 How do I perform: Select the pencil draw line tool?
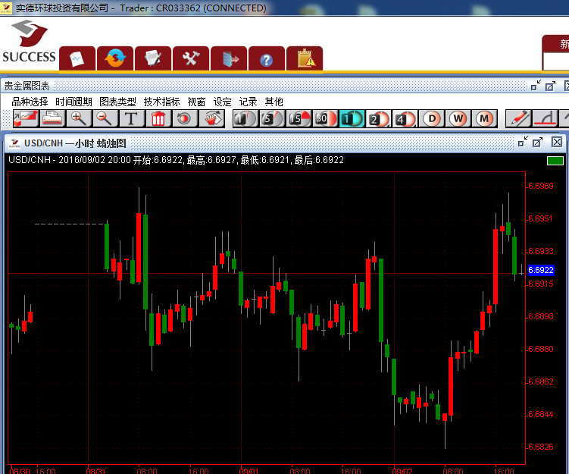(518, 118)
